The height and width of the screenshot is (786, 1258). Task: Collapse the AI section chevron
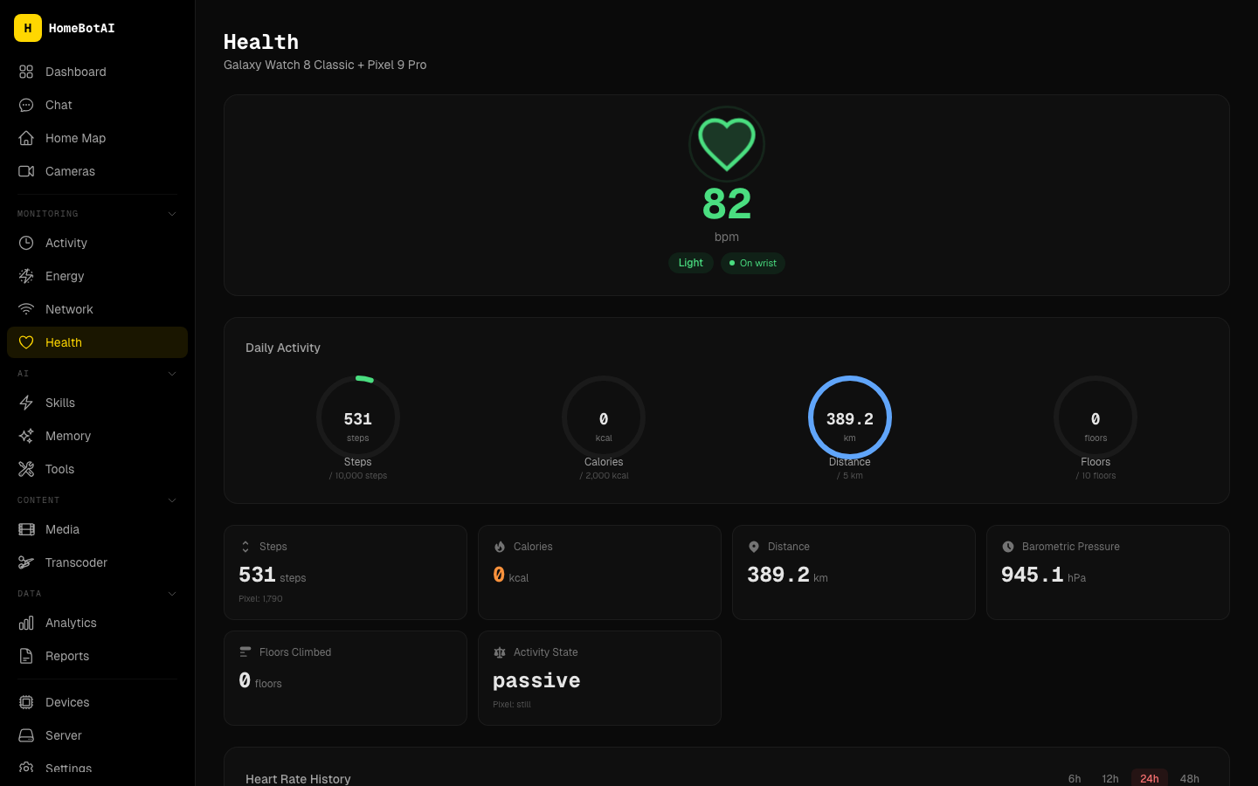(172, 374)
